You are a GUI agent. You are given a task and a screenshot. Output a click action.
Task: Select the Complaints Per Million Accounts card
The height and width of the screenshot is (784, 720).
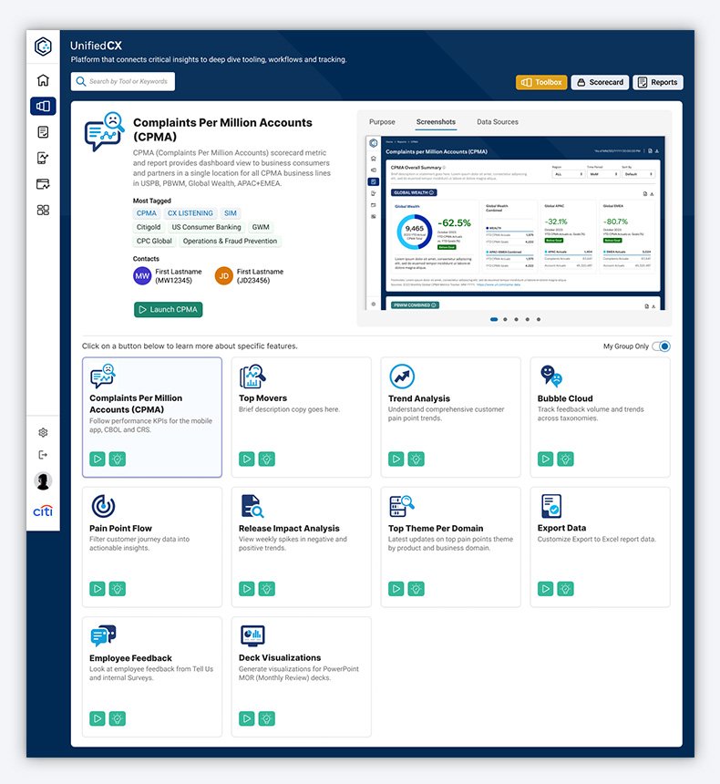pos(152,417)
